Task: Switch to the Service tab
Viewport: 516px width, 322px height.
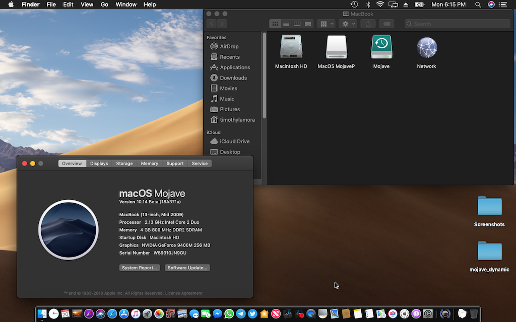Action: coord(200,164)
